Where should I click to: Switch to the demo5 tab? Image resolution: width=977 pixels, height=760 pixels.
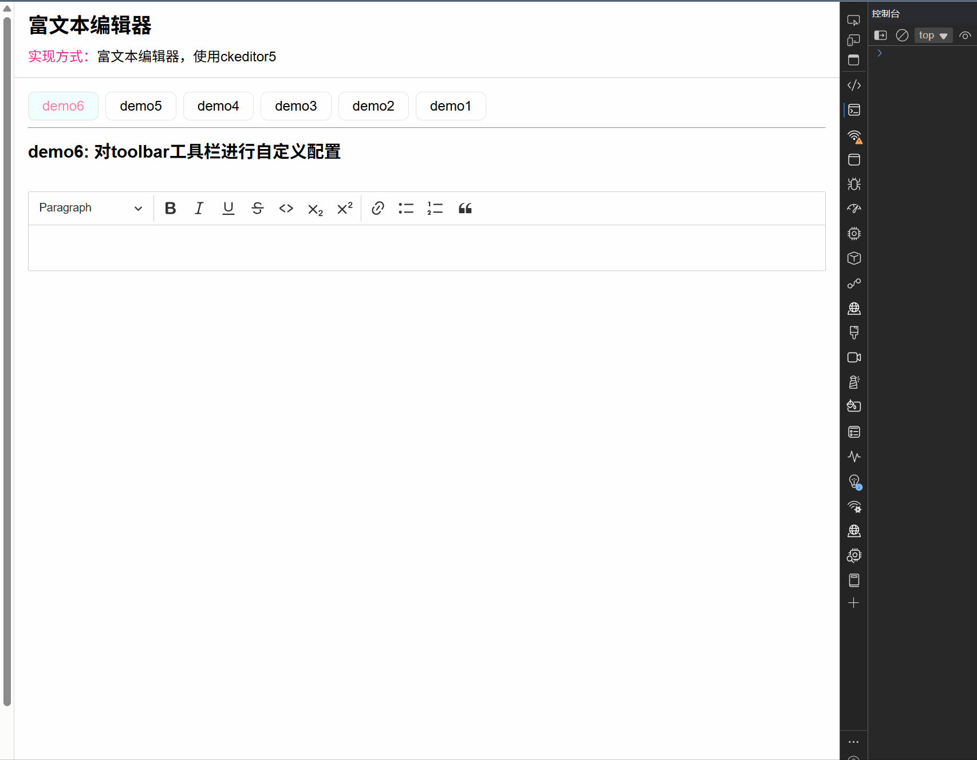pyautogui.click(x=141, y=106)
